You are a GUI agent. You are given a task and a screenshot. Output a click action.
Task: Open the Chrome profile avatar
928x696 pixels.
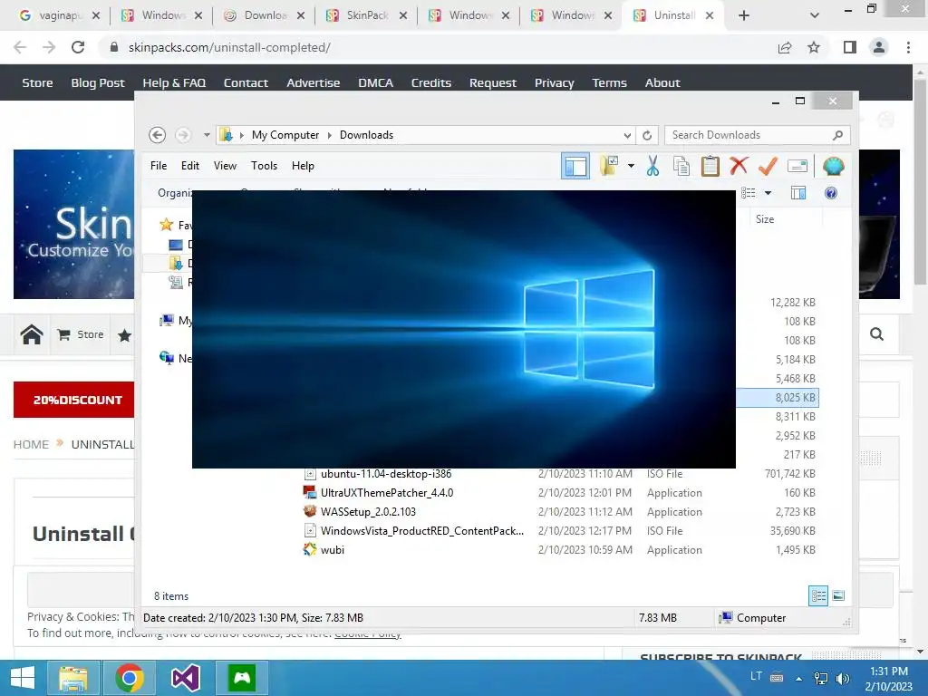(x=879, y=47)
